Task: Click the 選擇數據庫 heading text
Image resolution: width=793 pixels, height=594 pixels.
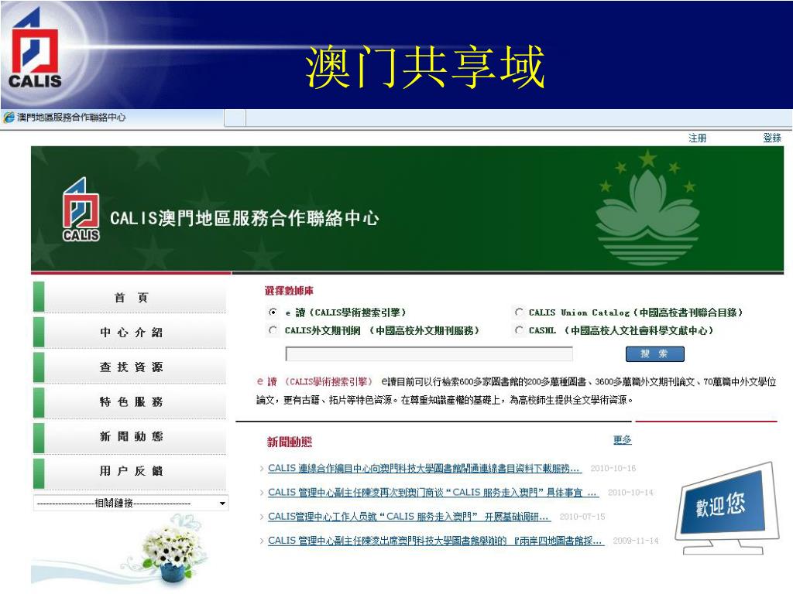Action: pyautogui.click(x=289, y=291)
